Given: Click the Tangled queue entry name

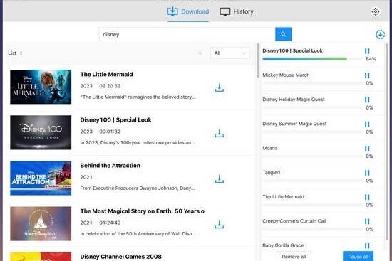Looking at the screenshot, I should click(272, 172).
